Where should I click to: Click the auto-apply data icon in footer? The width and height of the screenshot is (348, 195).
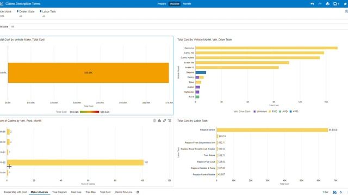(335, 192)
